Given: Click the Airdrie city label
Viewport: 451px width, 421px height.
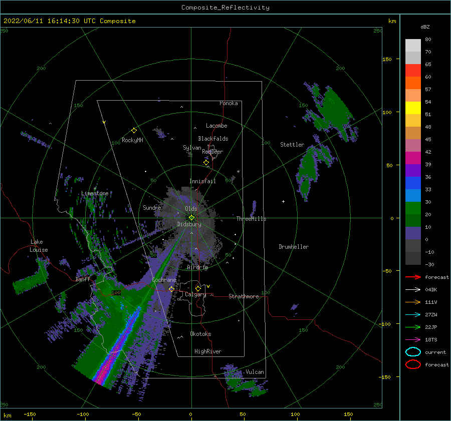Looking at the screenshot, I should [197, 267].
